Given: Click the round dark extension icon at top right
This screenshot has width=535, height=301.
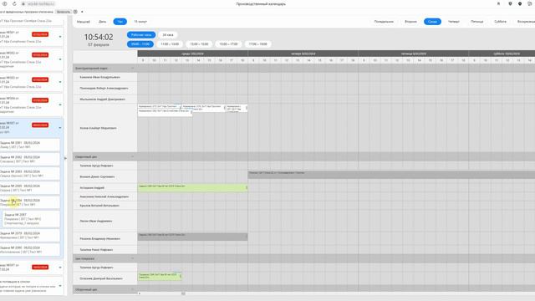Looking at the screenshot, I should (x=520, y=3).
